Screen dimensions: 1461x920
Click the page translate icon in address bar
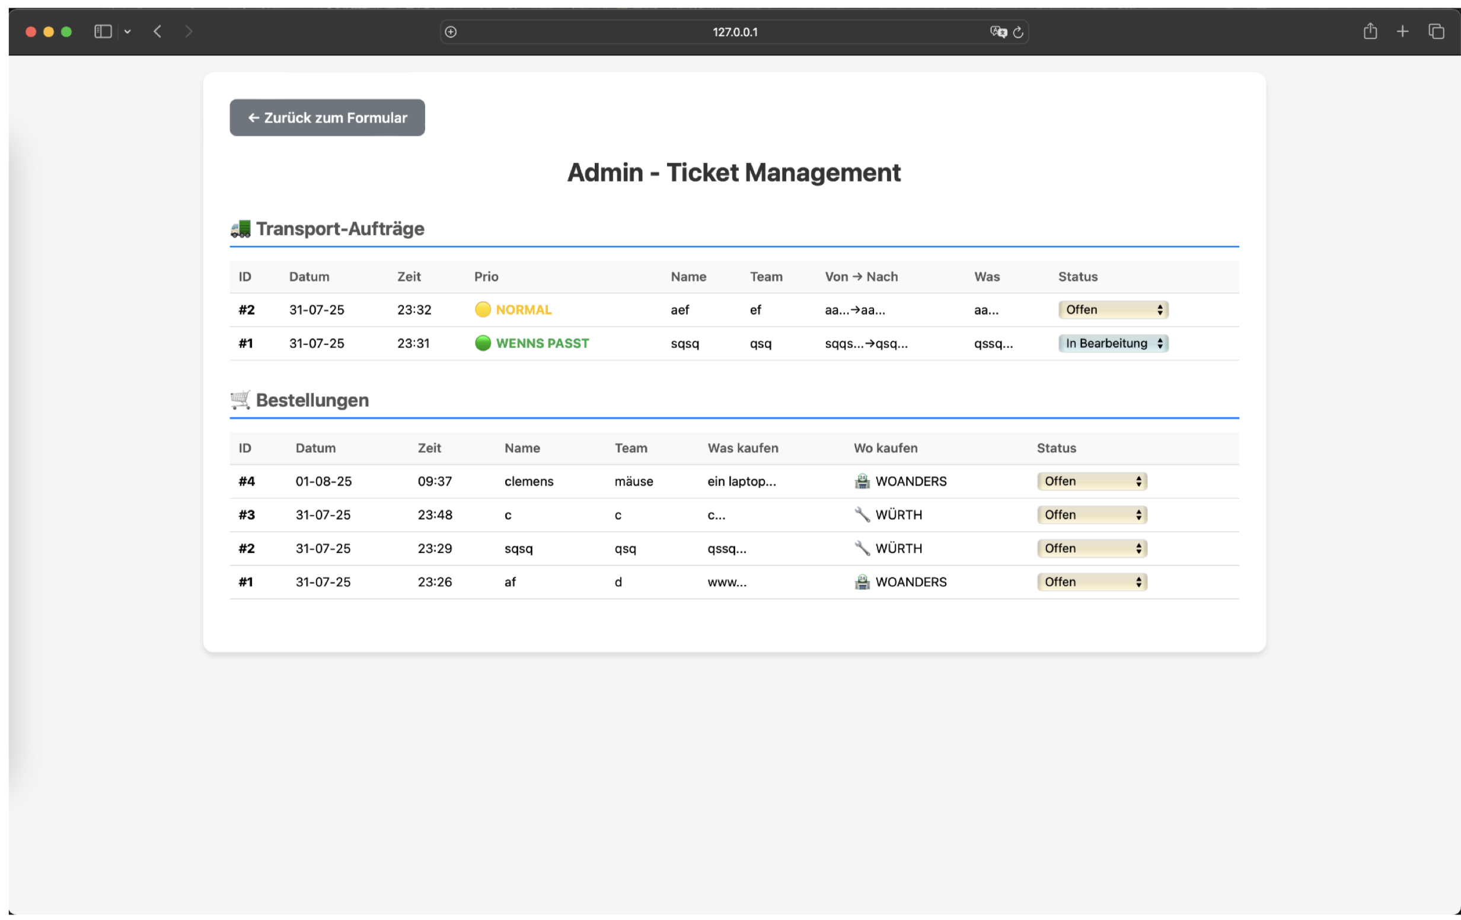[997, 31]
